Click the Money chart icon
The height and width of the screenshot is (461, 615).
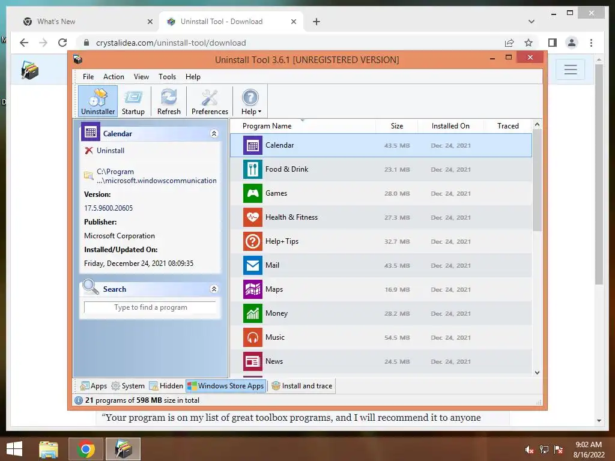pyautogui.click(x=253, y=313)
